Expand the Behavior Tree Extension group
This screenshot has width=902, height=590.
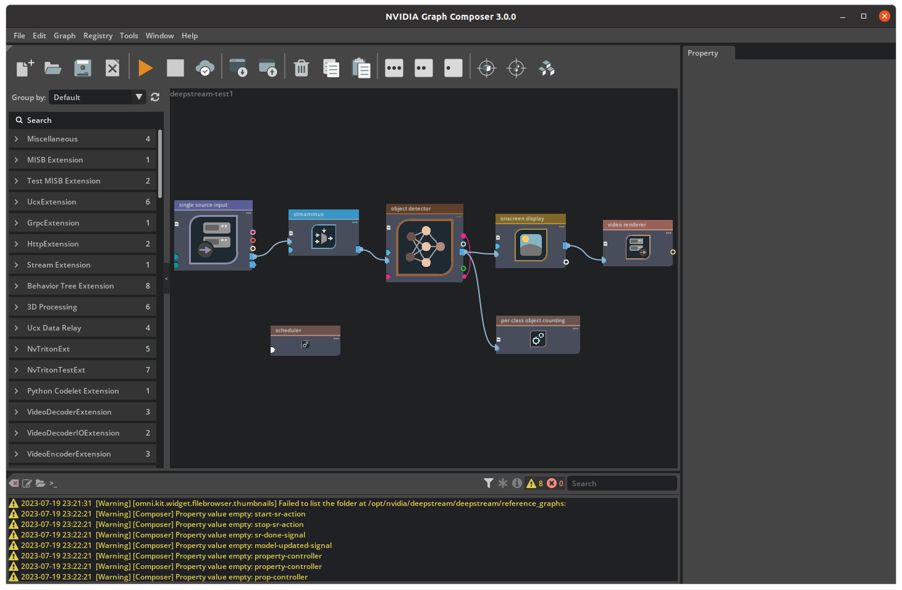pyautogui.click(x=83, y=286)
